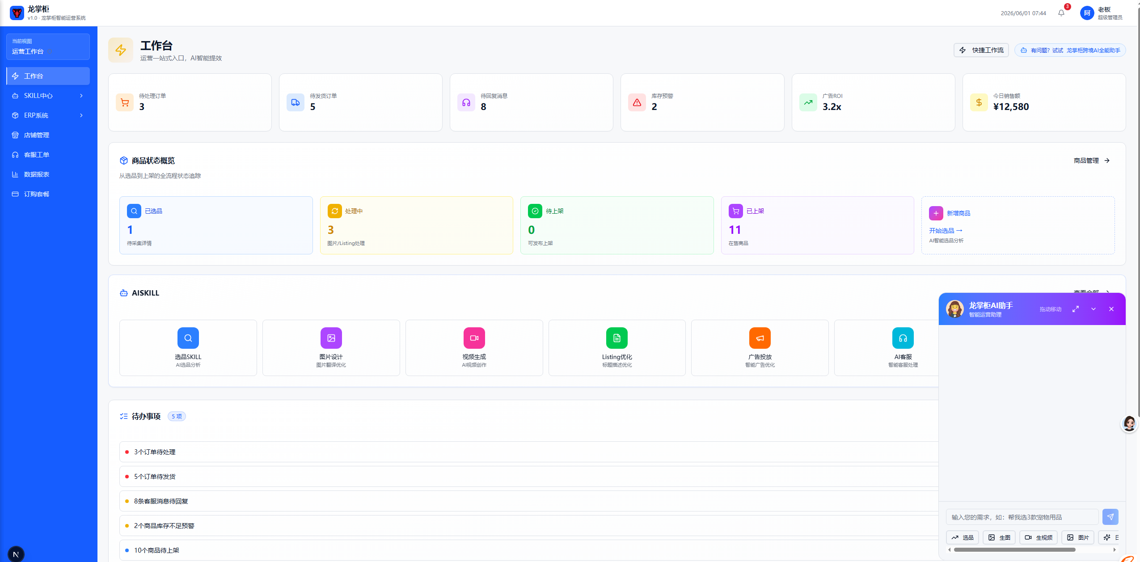Open todo item 2个商品库存不足预警

529,526
